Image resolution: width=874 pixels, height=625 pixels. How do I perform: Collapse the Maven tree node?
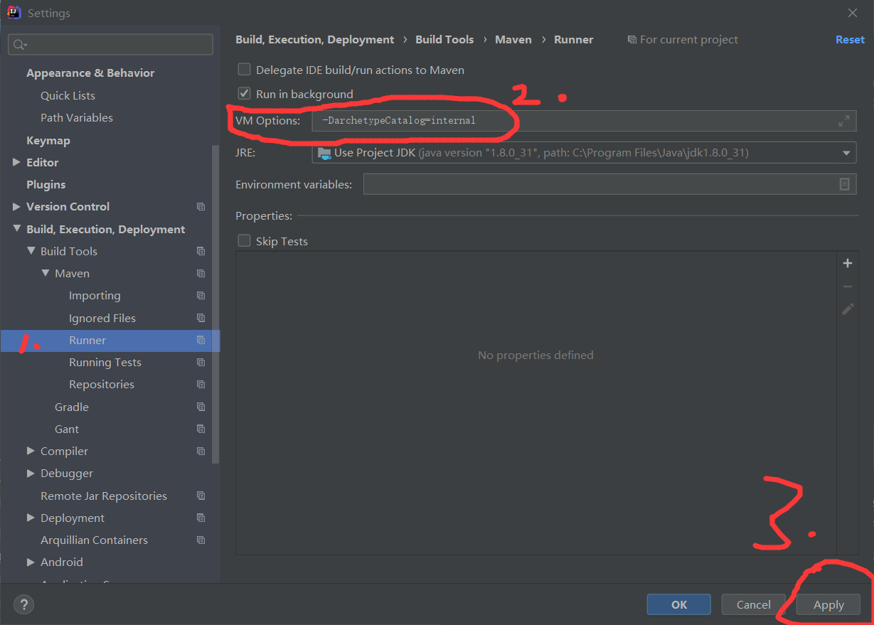coord(45,273)
